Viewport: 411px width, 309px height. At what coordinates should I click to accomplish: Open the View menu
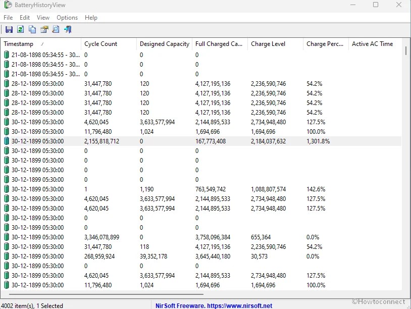43,17
